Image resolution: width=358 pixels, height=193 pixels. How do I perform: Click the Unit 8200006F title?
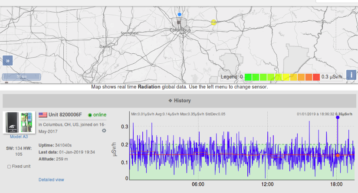(x=65, y=115)
